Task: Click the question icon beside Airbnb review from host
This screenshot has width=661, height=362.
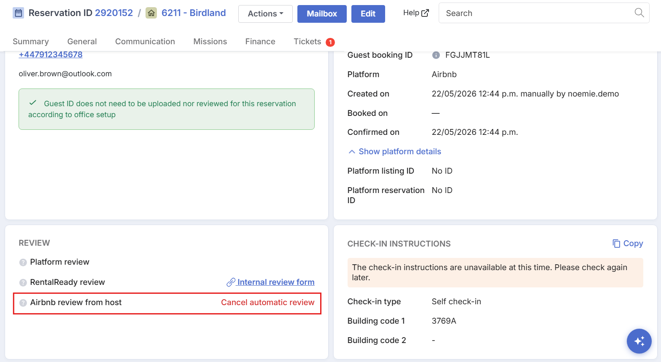Action: (23, 303)
